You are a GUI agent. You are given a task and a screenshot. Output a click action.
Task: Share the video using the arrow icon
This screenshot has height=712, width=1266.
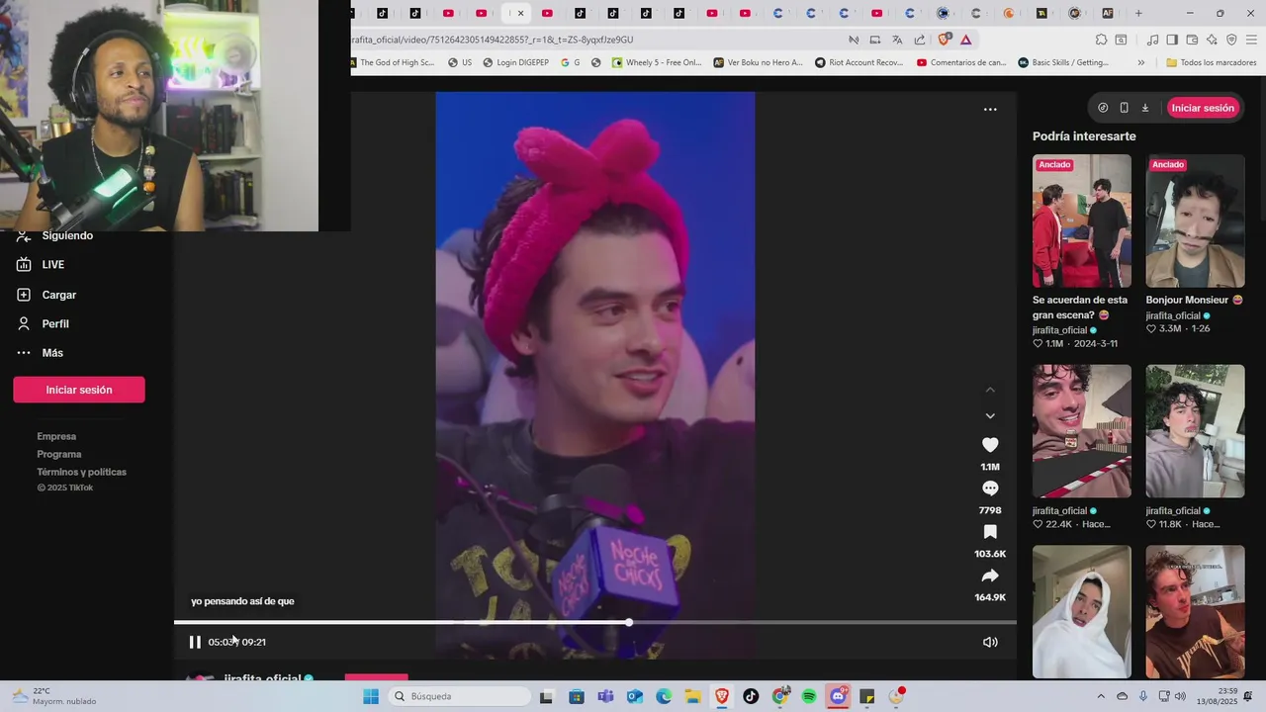[990, 576]
